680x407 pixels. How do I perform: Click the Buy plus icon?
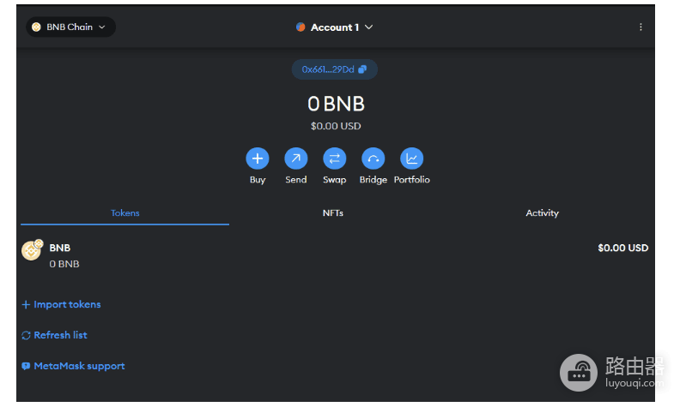click(258, 159)
